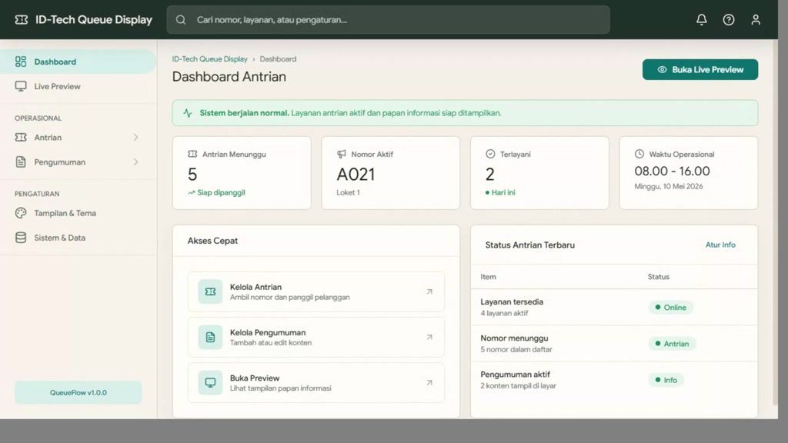Select Pengumuman in the sidebar menu

coord(78,162)
